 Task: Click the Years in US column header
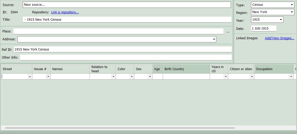click(x=219, y=69)
